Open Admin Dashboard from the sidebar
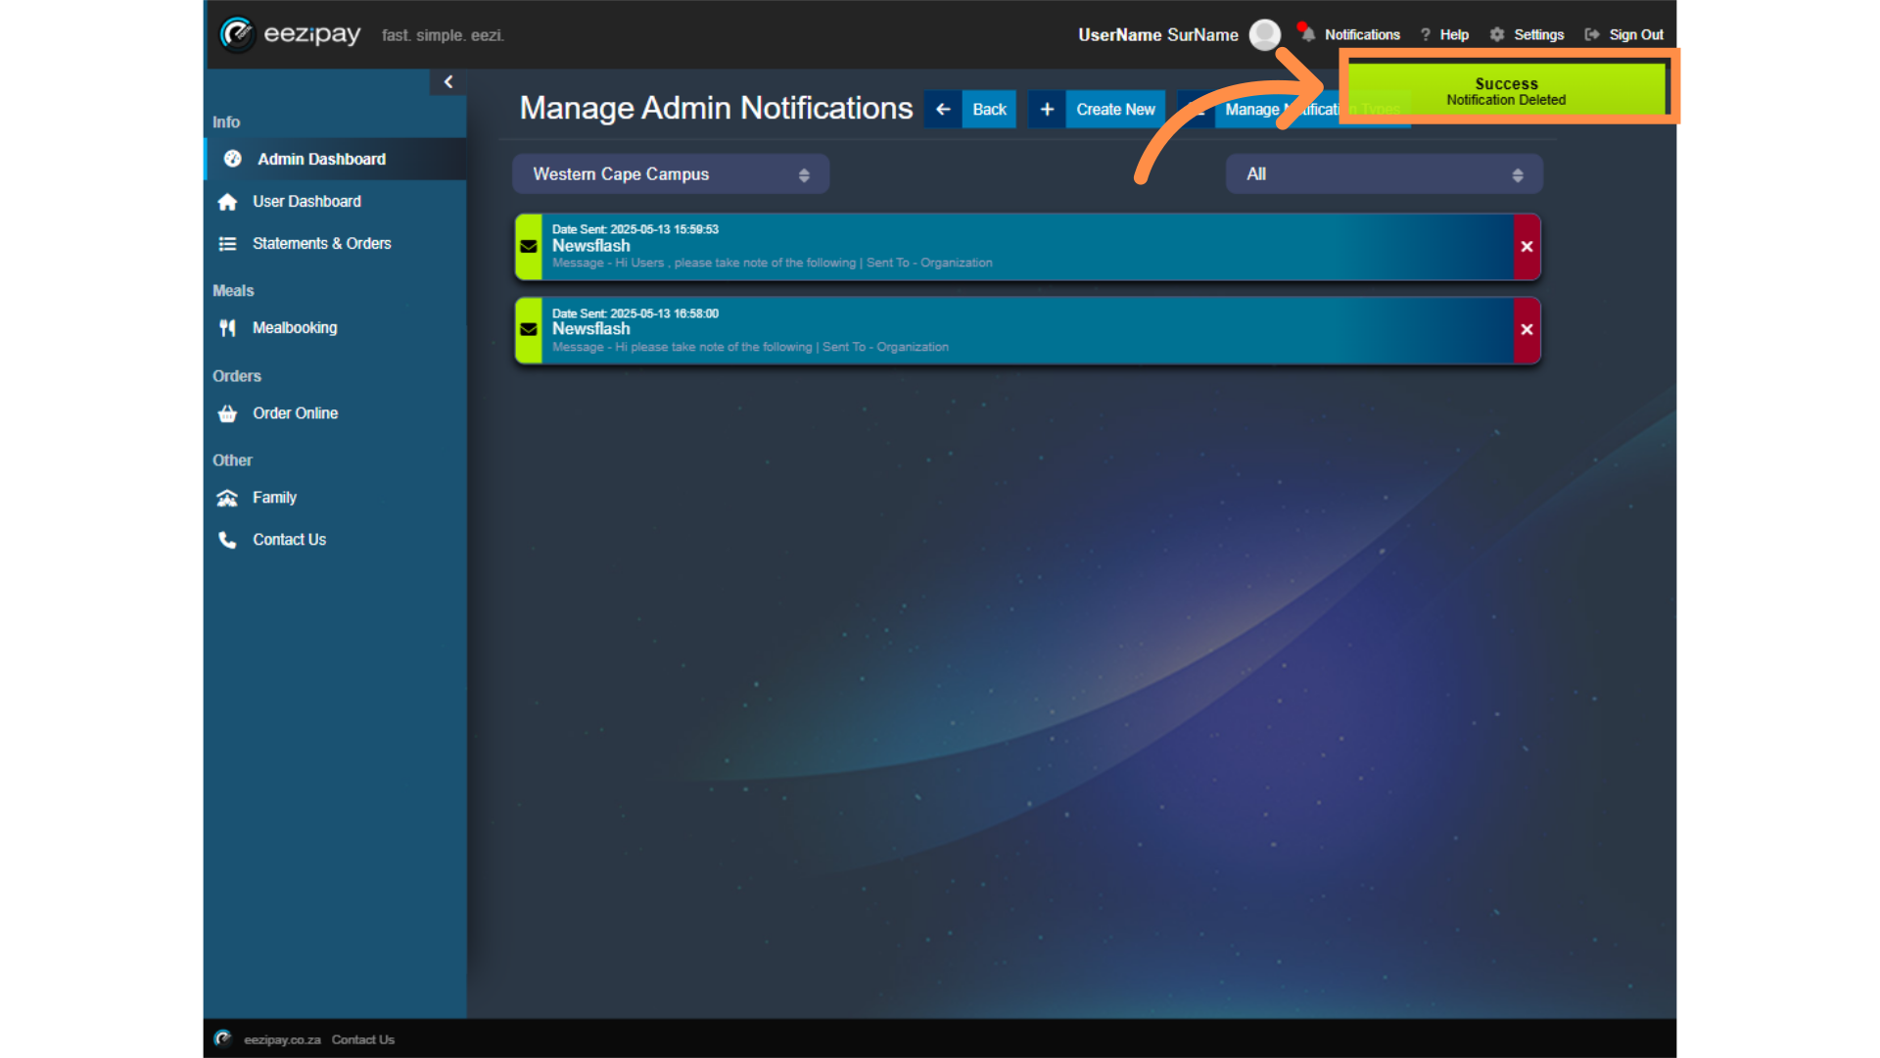Viewport: 1880px width, 1058px height. pos(336,159)
